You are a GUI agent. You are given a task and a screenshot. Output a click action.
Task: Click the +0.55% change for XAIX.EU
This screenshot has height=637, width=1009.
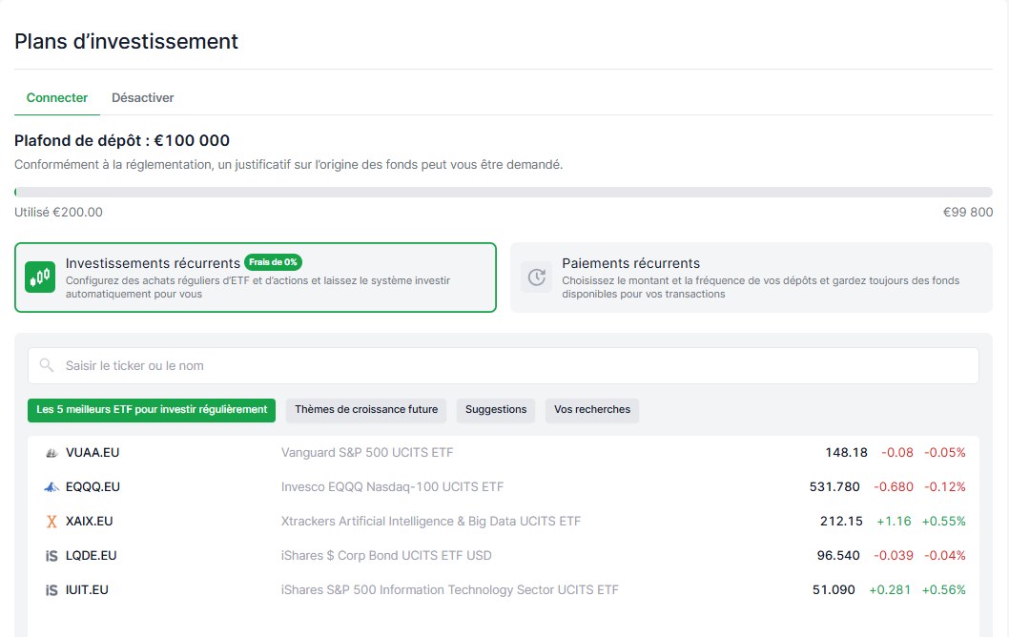(944, 522)
